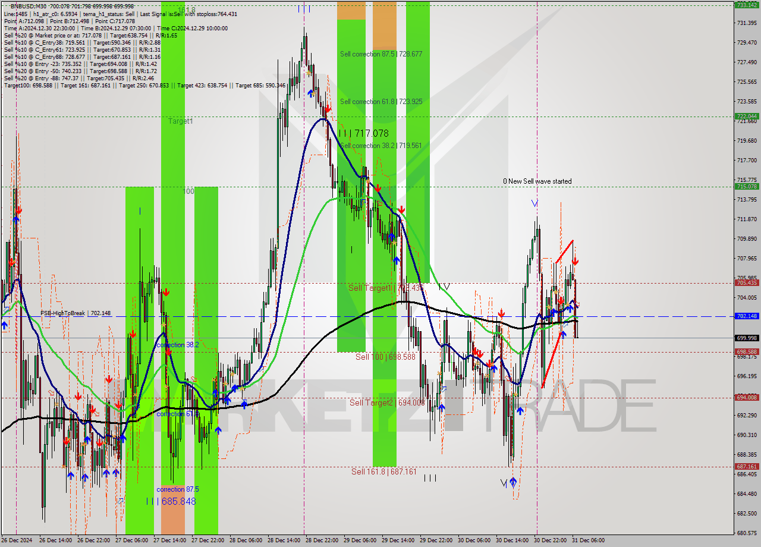This screenshot has width=761, height=547.
Task: Click the '29 Dec 06:00' time label
Action: click(x=361, y=540)
